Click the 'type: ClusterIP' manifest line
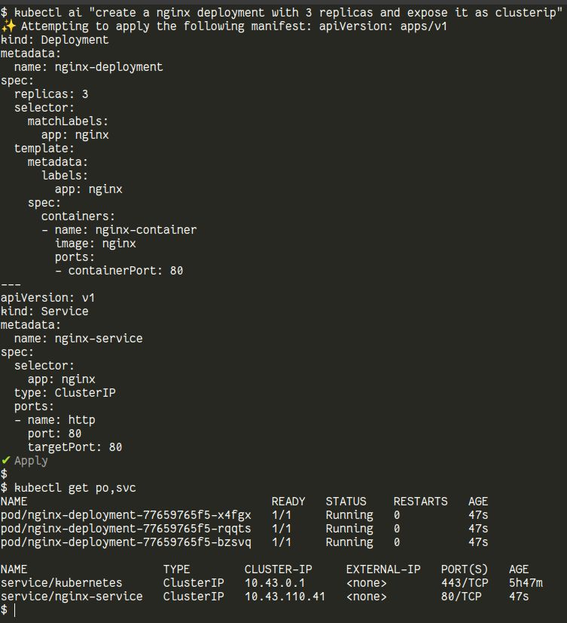Screen dimensions: 567x623 65,393
